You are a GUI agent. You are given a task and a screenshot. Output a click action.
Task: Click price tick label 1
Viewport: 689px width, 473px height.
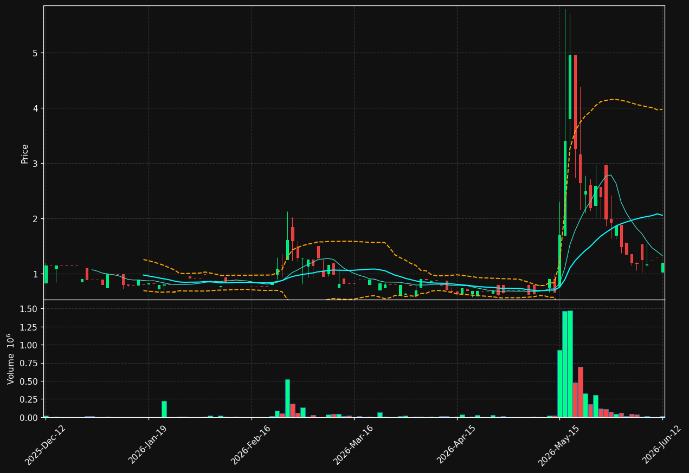pos(35,274)
